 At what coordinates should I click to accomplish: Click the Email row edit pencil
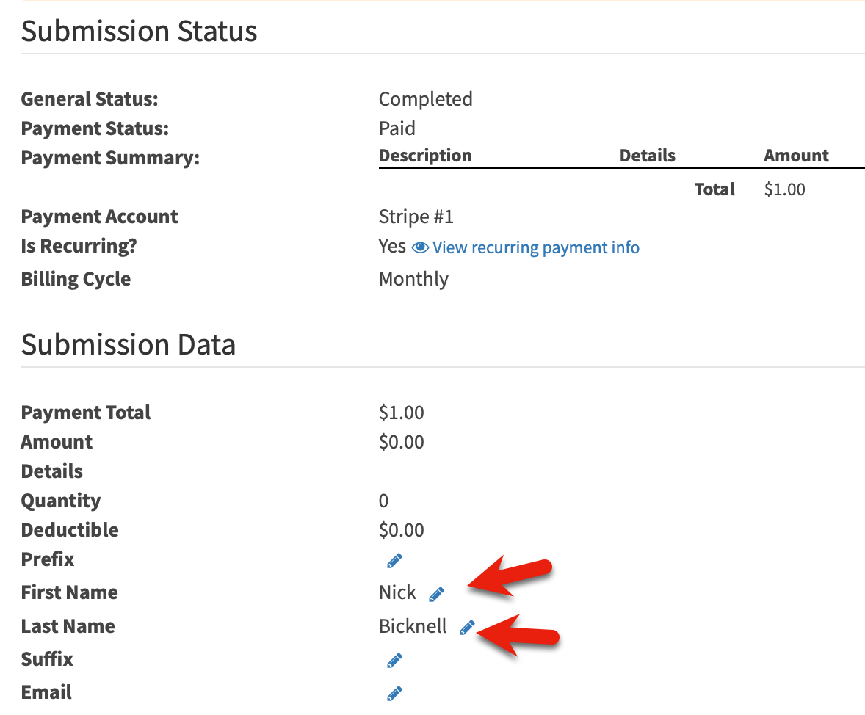click(x=394, y=693)
